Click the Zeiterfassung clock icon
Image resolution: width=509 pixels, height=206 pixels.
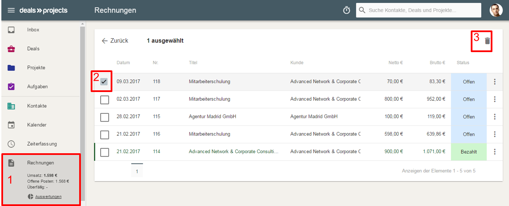(x=11, y=144)
